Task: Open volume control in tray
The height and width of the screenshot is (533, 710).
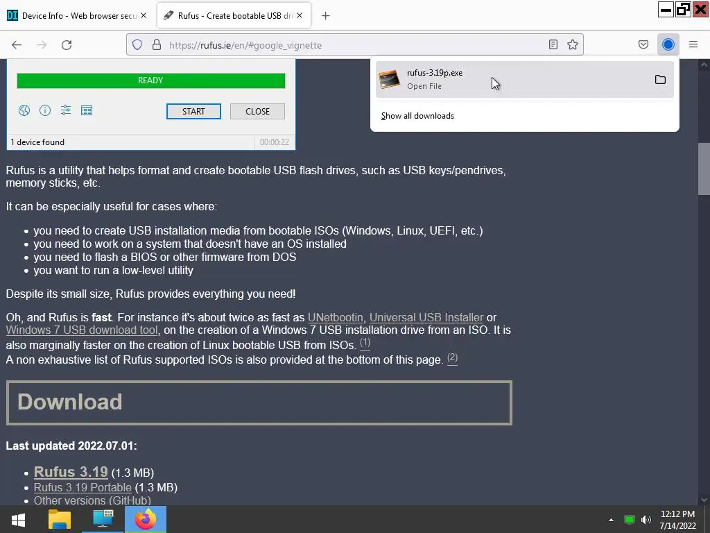Action: click(x=646, y=520)
